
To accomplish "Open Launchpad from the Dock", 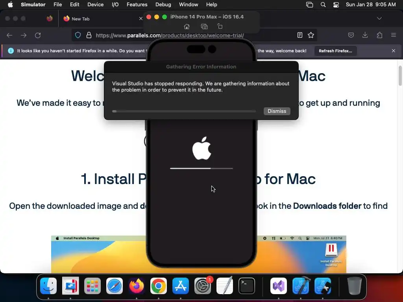I will (x=92, y=286).
